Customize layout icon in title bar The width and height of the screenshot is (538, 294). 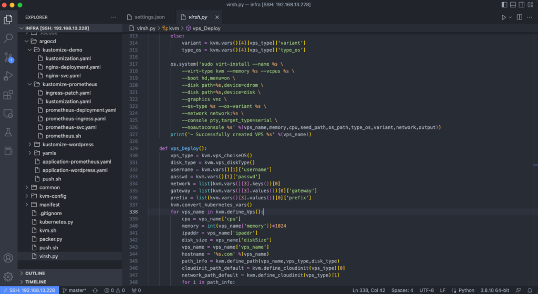click(x=531, y=4)
